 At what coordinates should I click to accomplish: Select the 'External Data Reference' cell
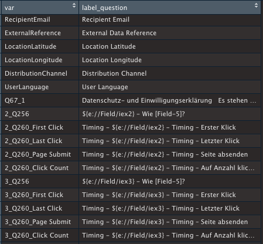[x=170, y=33]
